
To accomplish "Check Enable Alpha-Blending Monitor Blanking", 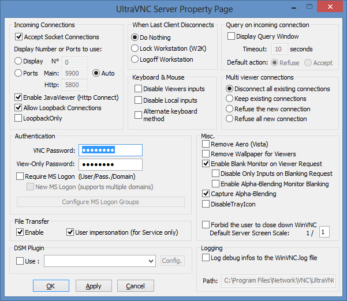I will pos(215,183).
